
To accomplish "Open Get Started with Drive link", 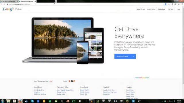I will pyautogui.click(x=40, y=94).
